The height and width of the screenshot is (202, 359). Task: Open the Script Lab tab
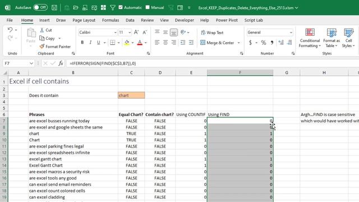pos(254,20)
